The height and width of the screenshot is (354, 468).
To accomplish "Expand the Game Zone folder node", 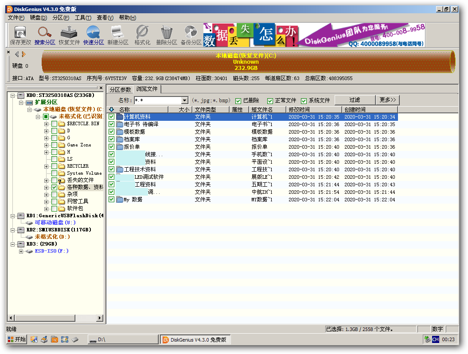I will [46, 145].
